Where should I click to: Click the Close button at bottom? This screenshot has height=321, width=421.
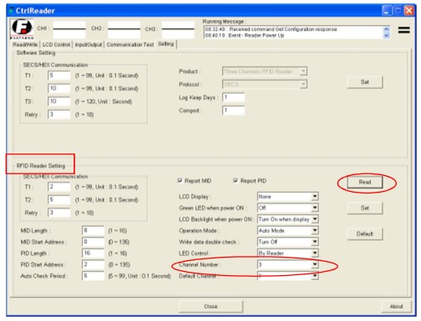click(x=210, y=307)
